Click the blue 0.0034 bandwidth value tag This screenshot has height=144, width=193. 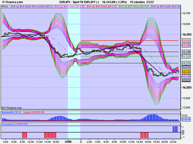186,119
